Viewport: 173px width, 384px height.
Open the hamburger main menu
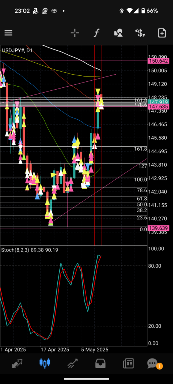coord(8,33)
